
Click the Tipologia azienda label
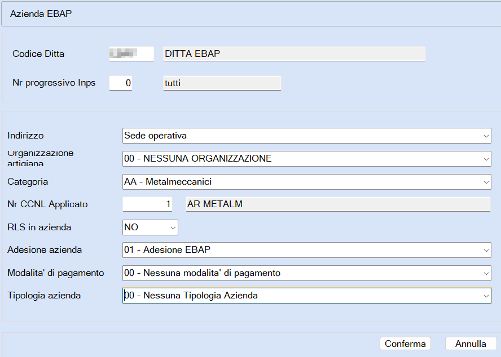click(x=44, y=296)
